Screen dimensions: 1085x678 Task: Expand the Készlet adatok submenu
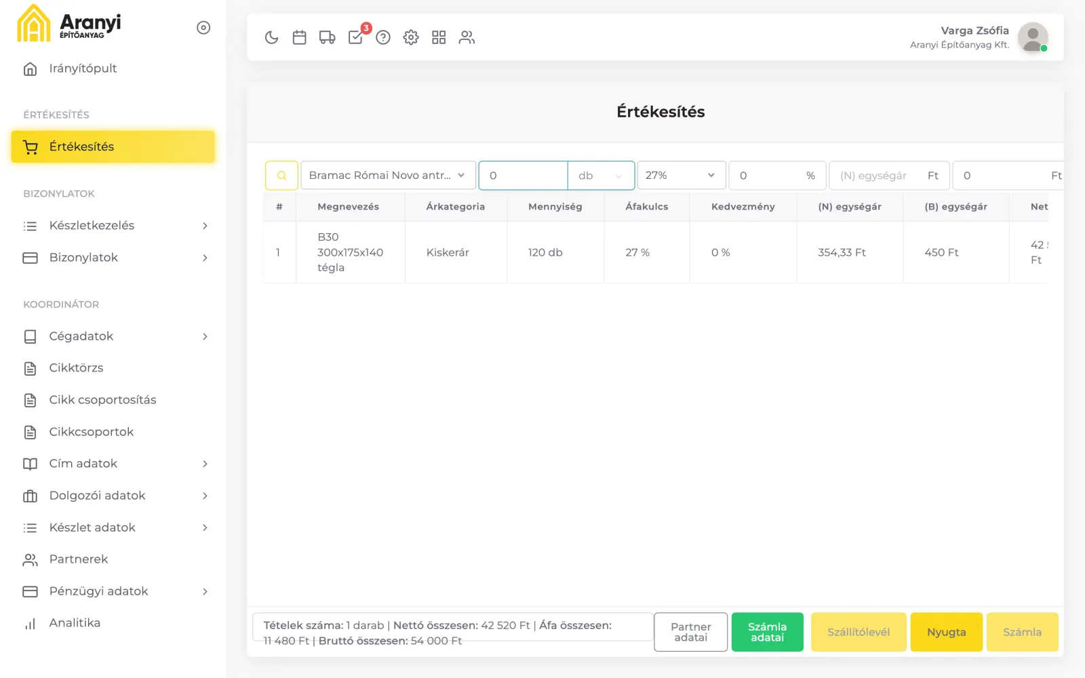coord(113,527)
